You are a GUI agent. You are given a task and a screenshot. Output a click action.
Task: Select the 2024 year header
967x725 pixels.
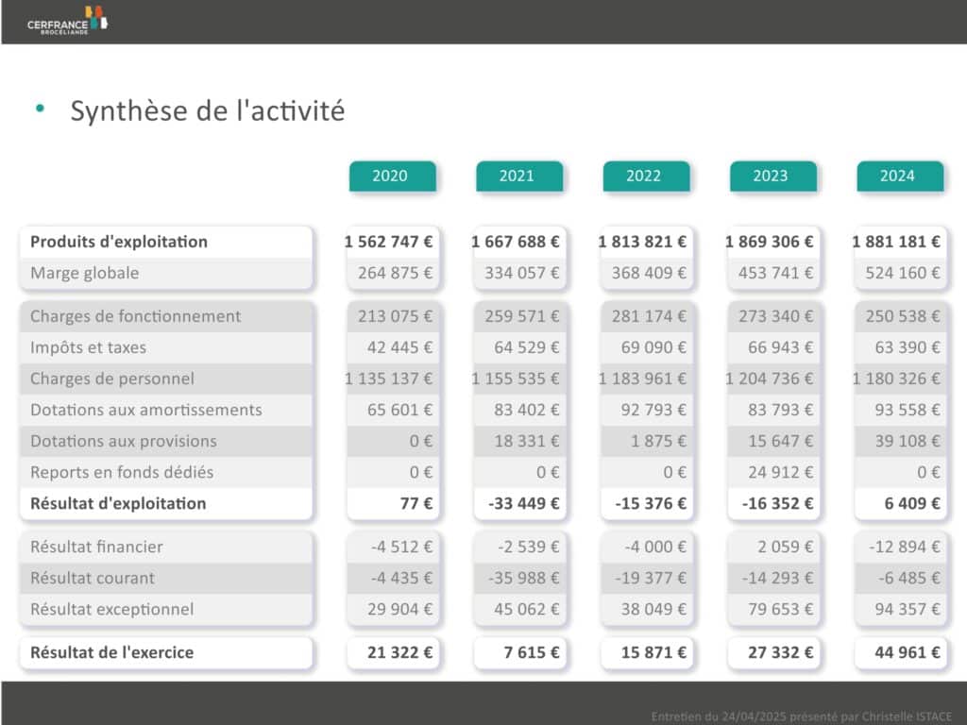click(900, 177)
